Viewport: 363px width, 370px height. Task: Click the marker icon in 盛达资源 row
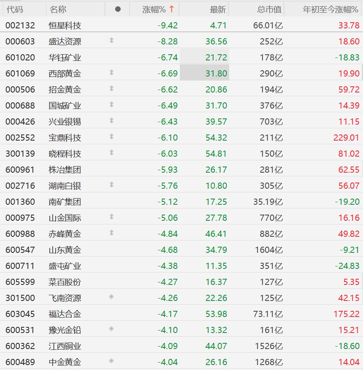pos(112,41)
